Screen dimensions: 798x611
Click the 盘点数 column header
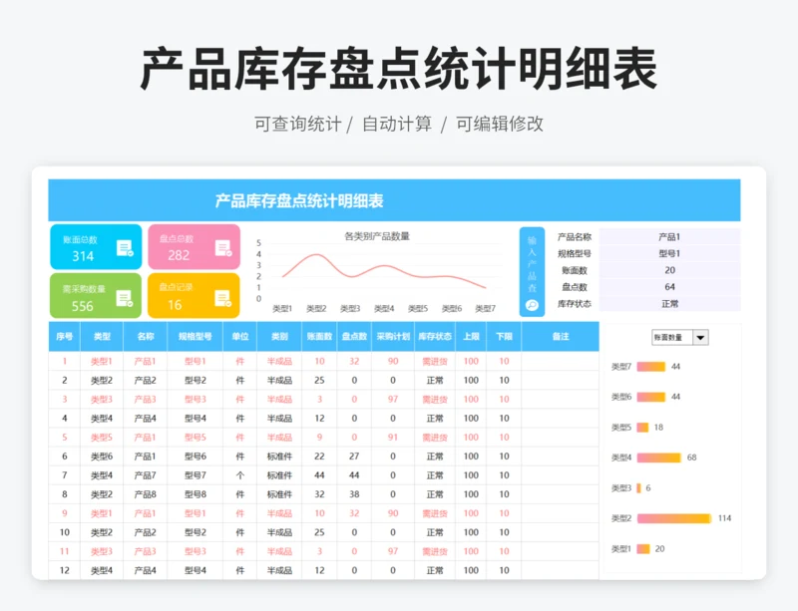coord(354,337)
